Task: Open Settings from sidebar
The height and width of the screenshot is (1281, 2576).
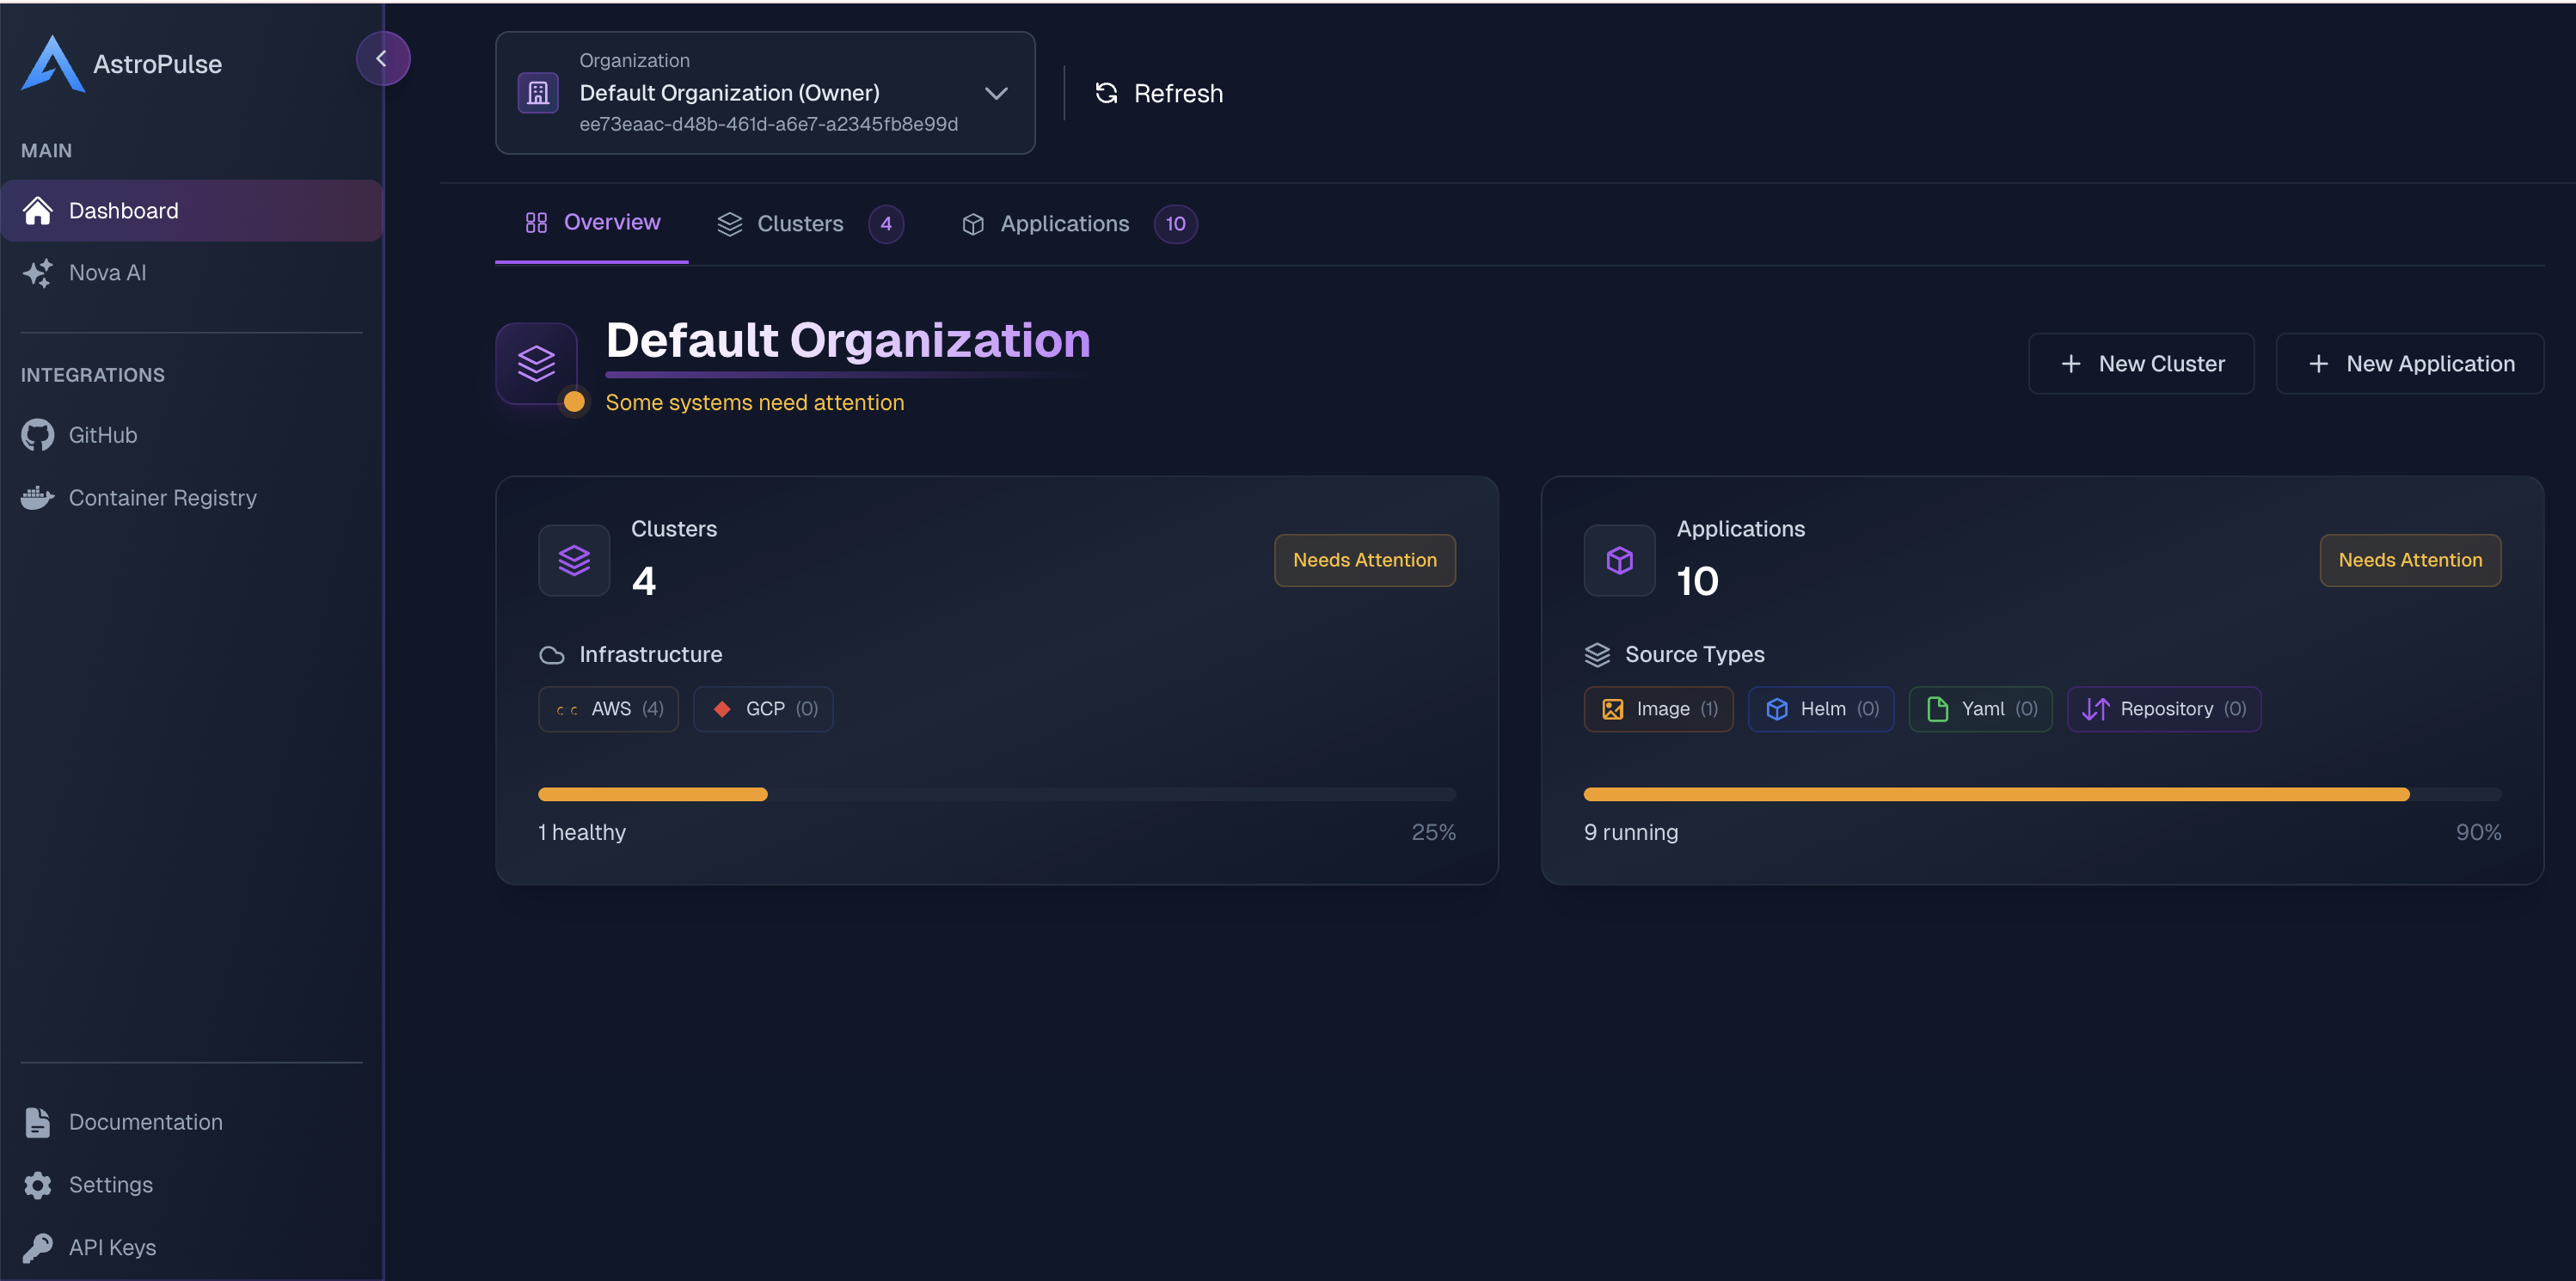Action: [110, 1185]
